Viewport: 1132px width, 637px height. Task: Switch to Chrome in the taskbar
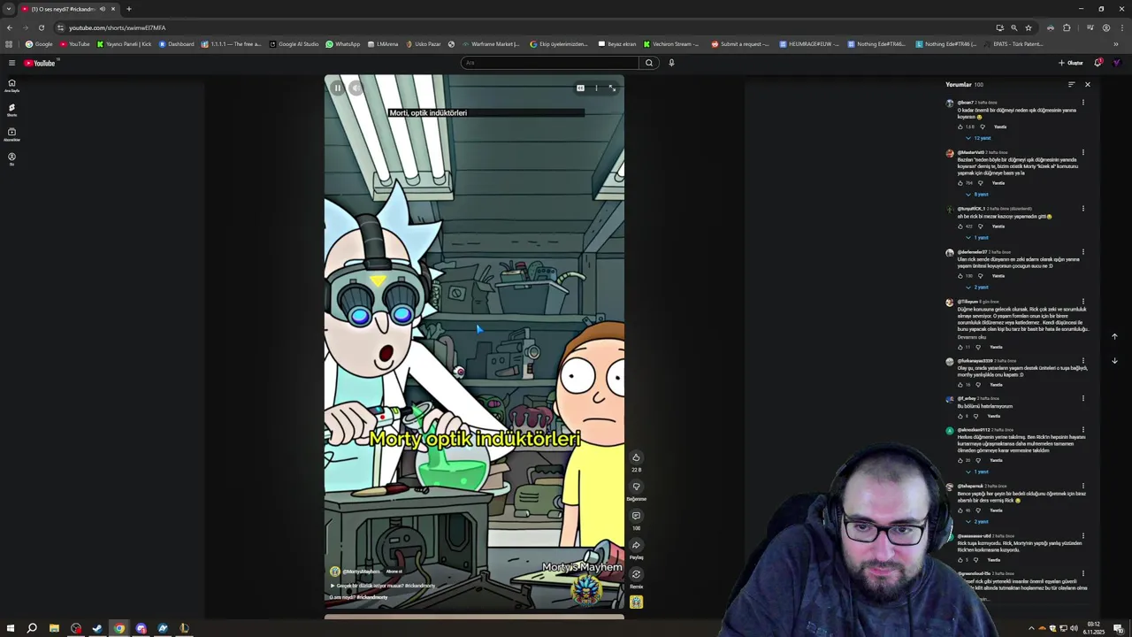click(119, 628)
